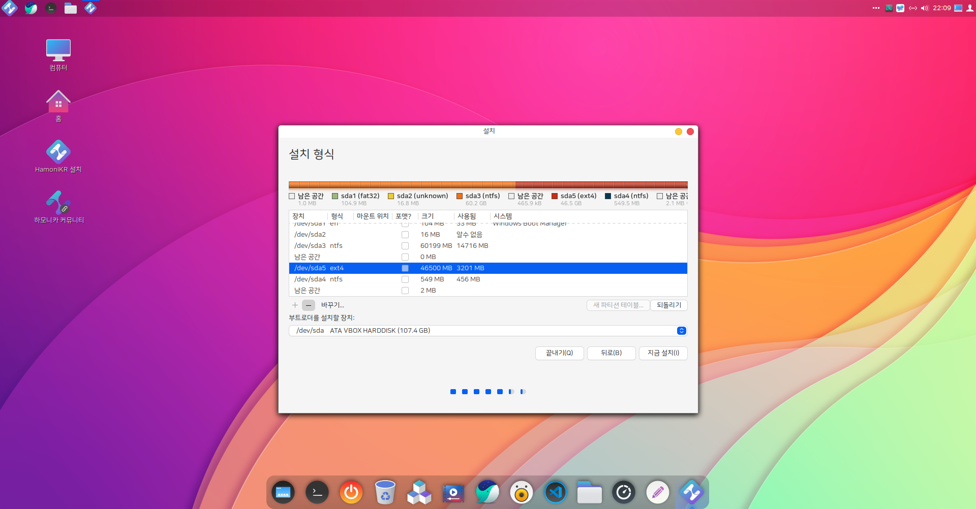Toggle format checkbox for /dev/sda3
Screen dimensions: 976x509
405,246
